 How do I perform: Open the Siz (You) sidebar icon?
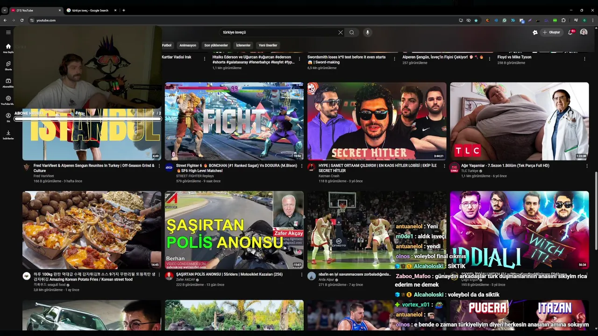pyautogui.click(x=8, y=117)
